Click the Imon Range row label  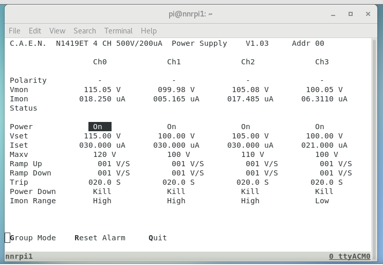coord(33,201)
